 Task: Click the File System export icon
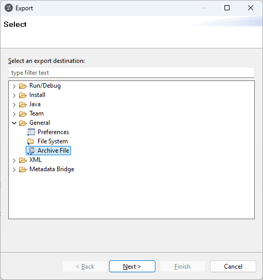click(31, 142)
